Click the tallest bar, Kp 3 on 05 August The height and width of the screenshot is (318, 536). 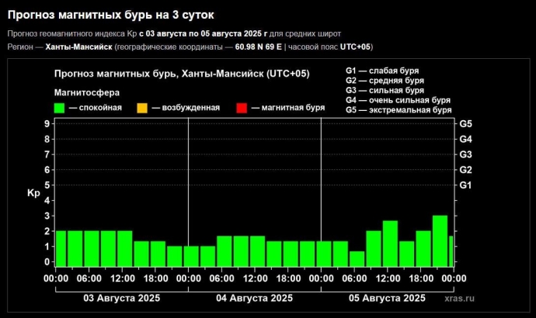pyautogui.click(x=440, y=241)
